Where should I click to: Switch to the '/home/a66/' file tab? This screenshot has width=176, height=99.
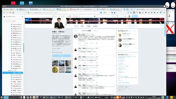89,9
